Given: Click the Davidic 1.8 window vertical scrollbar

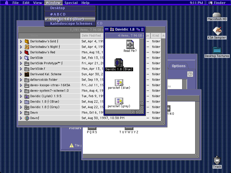Looking at the screenshot, I should click(141, 70).
